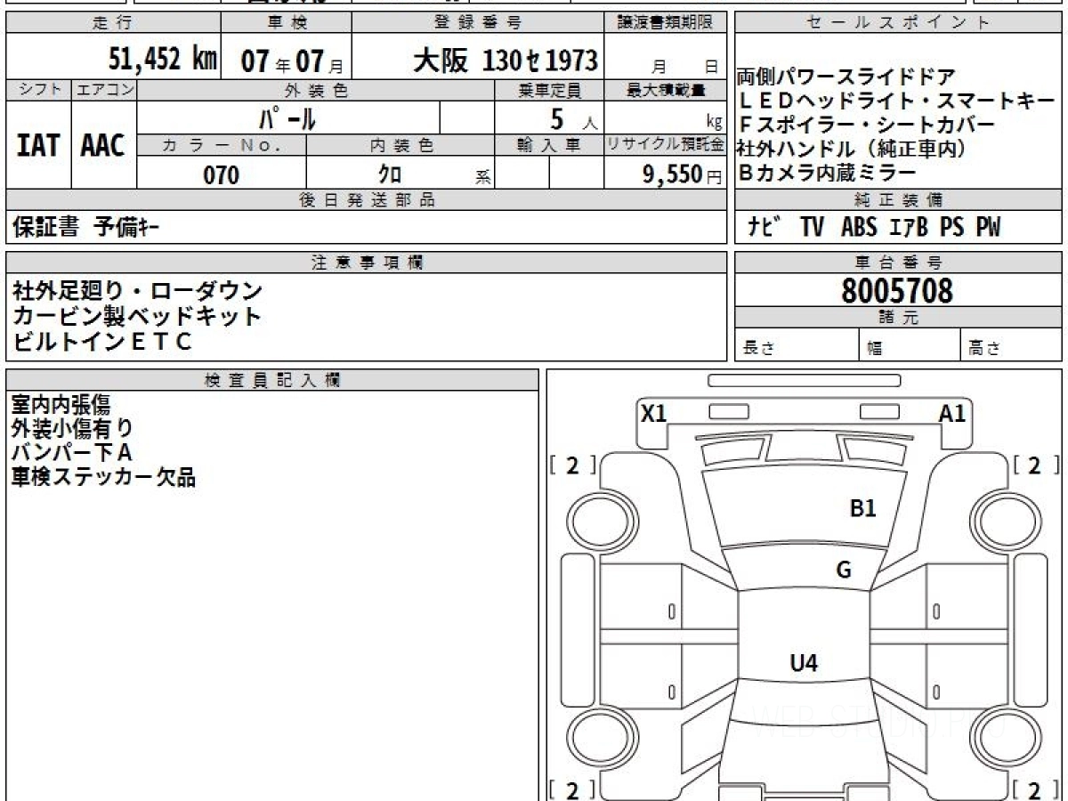This screenshot has width=1068, height=801.
Task: Select recycle deposit amount 9,550円
Action: 683,174
